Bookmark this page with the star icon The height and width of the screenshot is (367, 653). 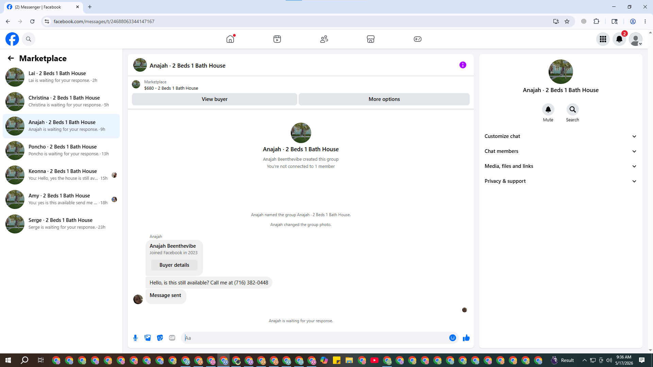(567, 21)
